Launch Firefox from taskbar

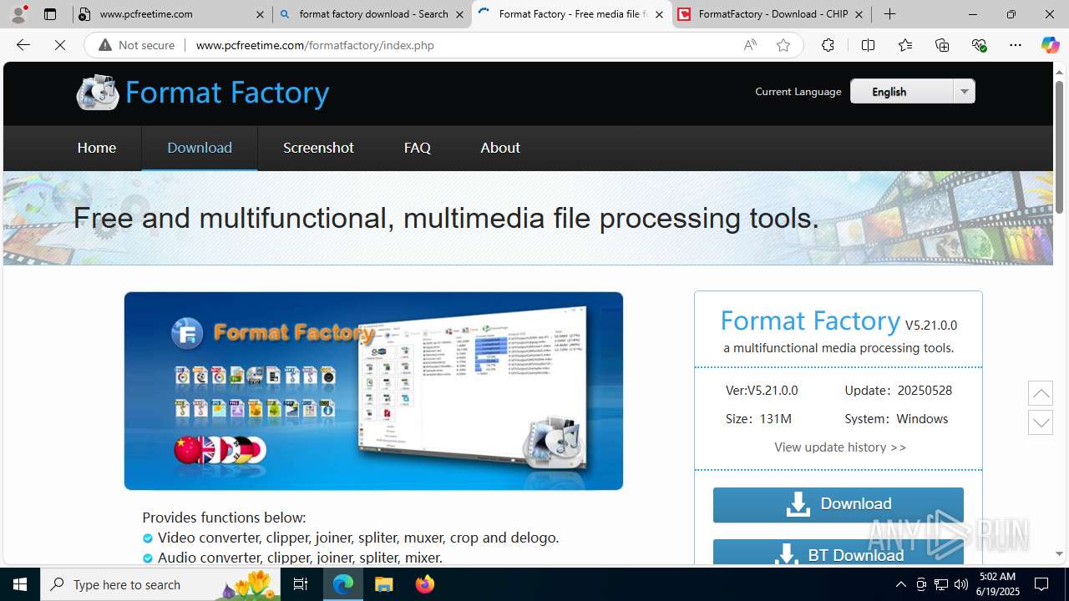click(424, 584)
